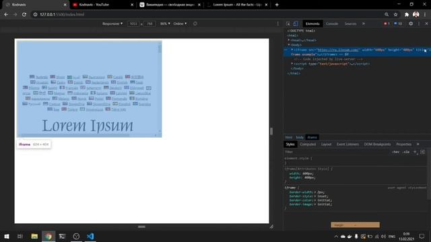Switch to the Lorem Ipsum browser tab
The width and height of the screenshot is (431, 242).
point(237,5)
